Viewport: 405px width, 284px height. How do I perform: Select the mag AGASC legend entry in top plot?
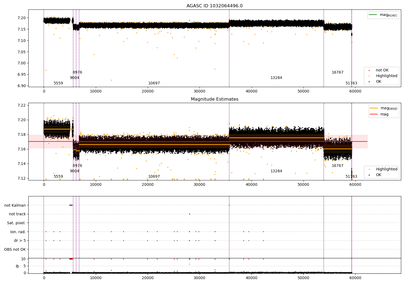click(x=383, y=15)
